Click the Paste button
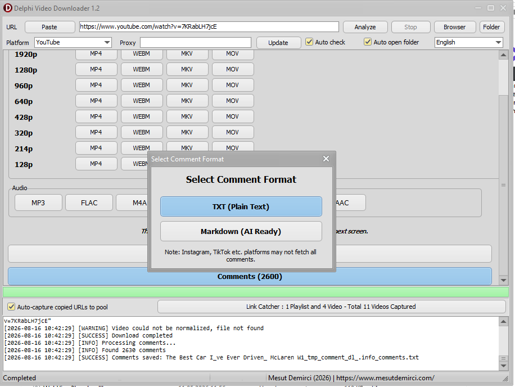 (49, 27)
